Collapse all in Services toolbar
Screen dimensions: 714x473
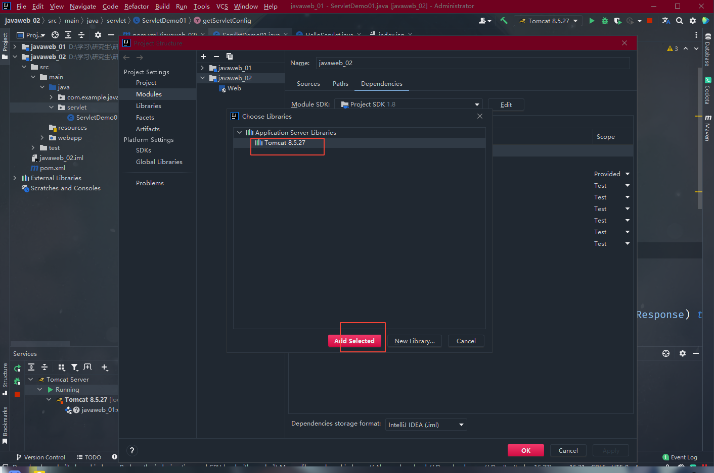click(44, 367)
